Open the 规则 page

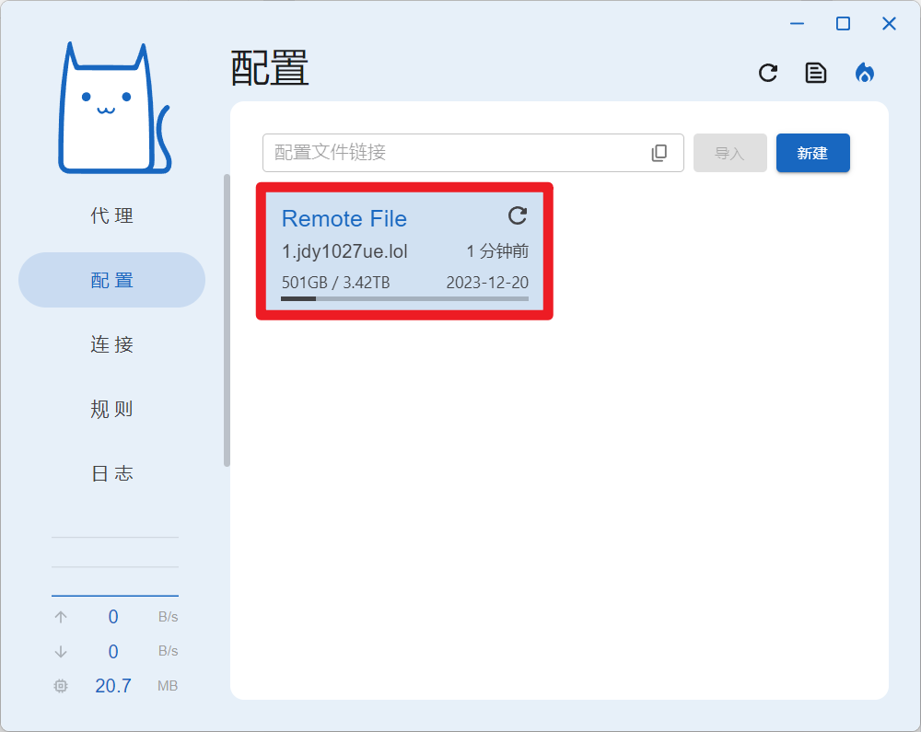(111, 409)
